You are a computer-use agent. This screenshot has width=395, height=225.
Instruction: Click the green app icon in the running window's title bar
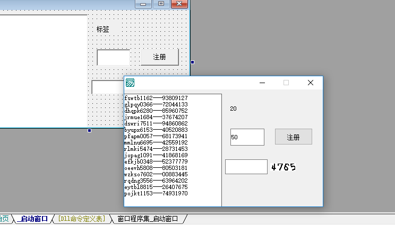tap(130, 83)
